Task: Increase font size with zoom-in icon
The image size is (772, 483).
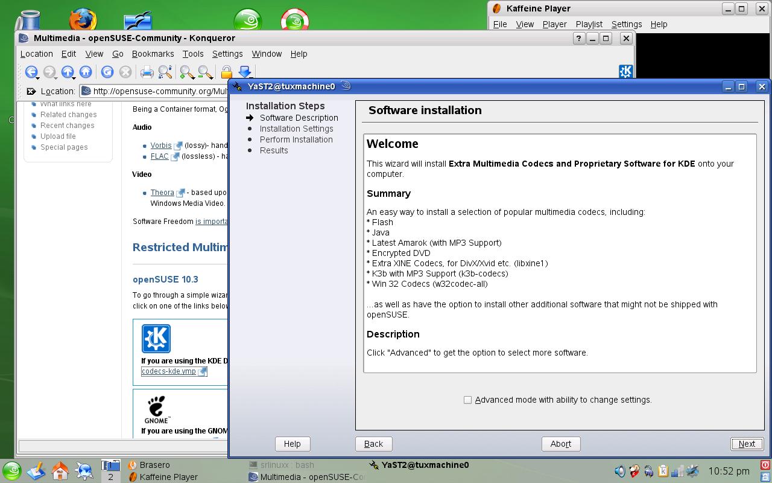Action: tap(187, 72)
